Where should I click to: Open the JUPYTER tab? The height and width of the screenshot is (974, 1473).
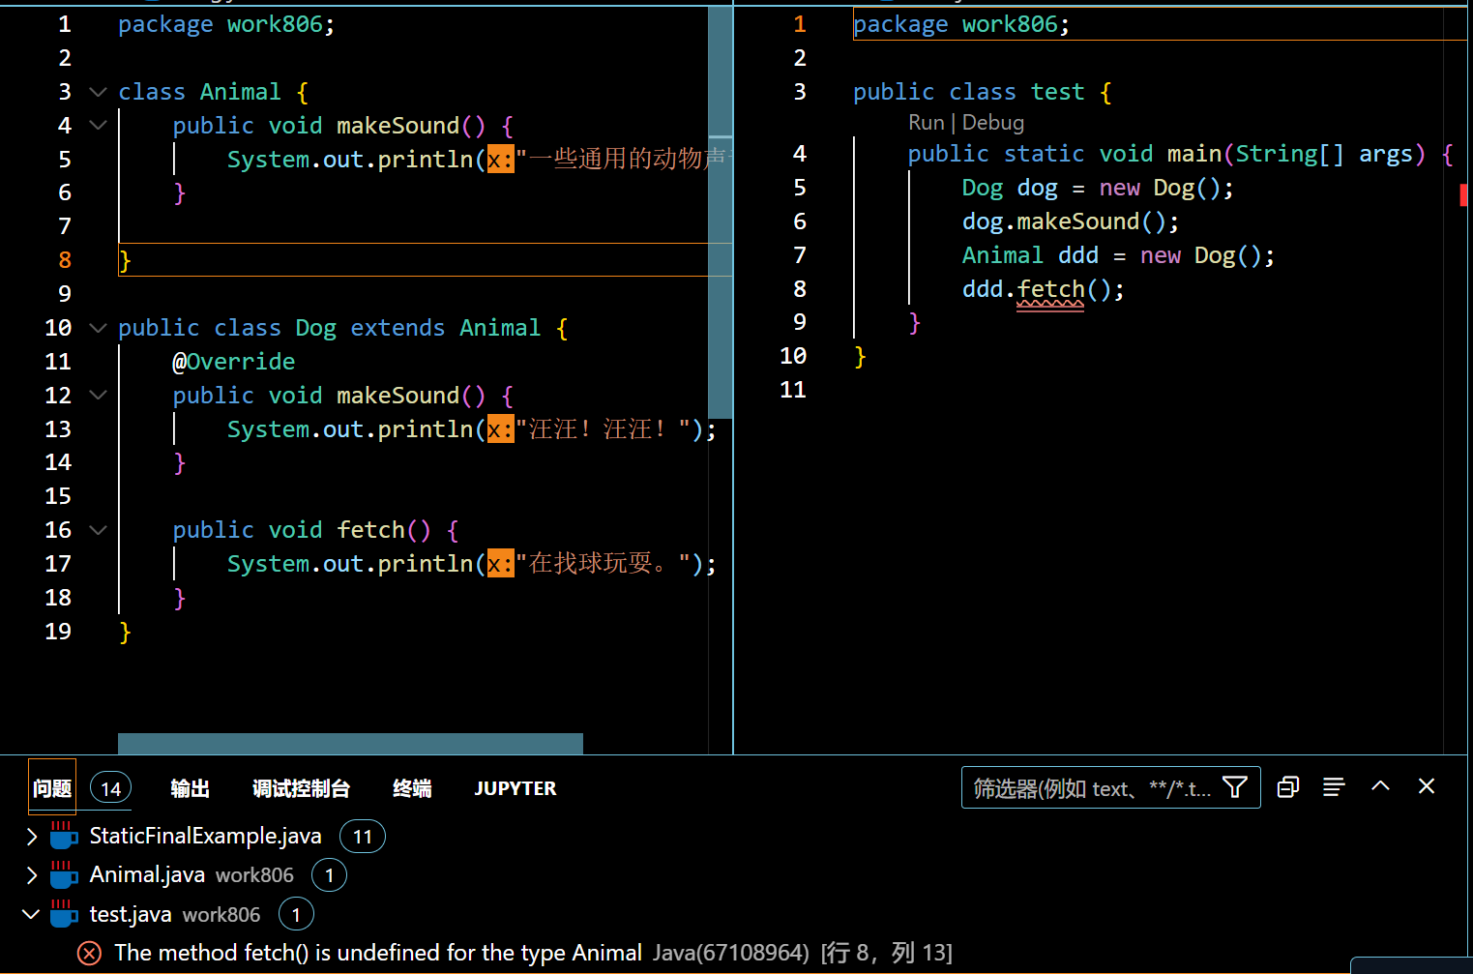click(x=516, y=788)
